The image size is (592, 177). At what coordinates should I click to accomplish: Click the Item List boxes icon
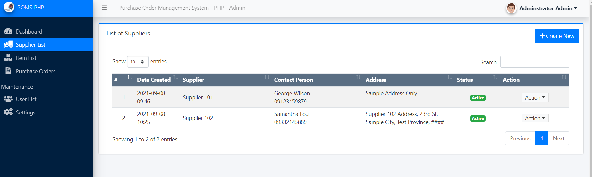coord(8,58)
